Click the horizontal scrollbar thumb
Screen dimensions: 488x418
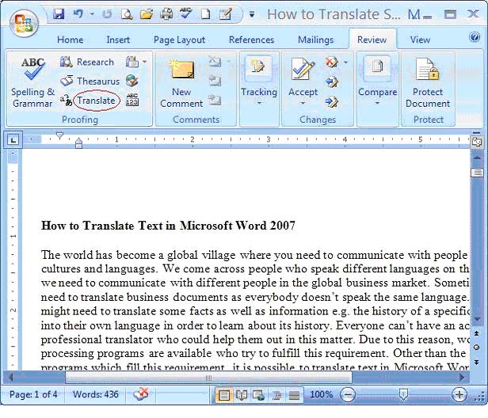[x=208, y=378]
